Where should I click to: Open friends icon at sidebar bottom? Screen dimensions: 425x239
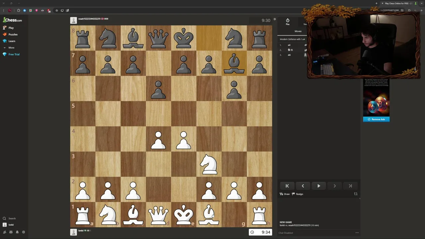click(5, 232)
